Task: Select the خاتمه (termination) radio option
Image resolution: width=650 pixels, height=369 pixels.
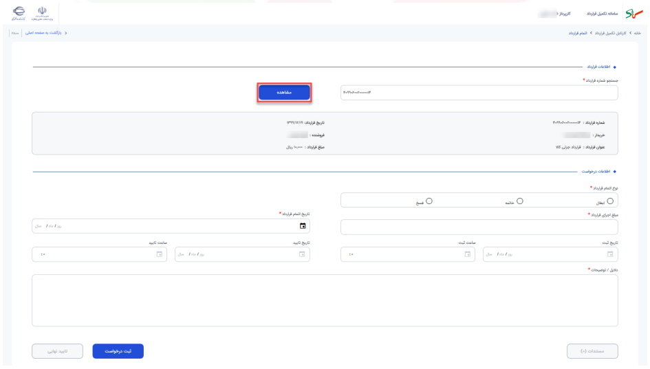Action: click(x=519, y=201)
